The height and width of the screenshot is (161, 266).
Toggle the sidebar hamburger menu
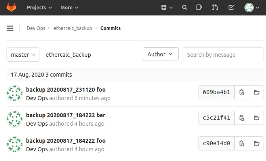coord(10,28)
